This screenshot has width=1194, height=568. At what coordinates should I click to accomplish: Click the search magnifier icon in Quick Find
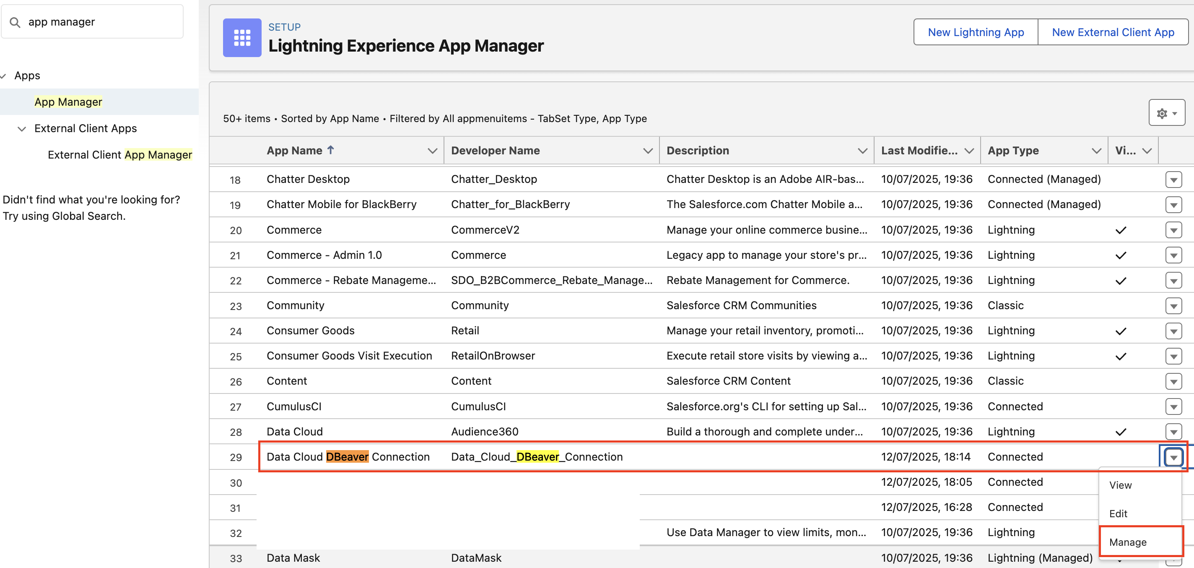[15, 22]
